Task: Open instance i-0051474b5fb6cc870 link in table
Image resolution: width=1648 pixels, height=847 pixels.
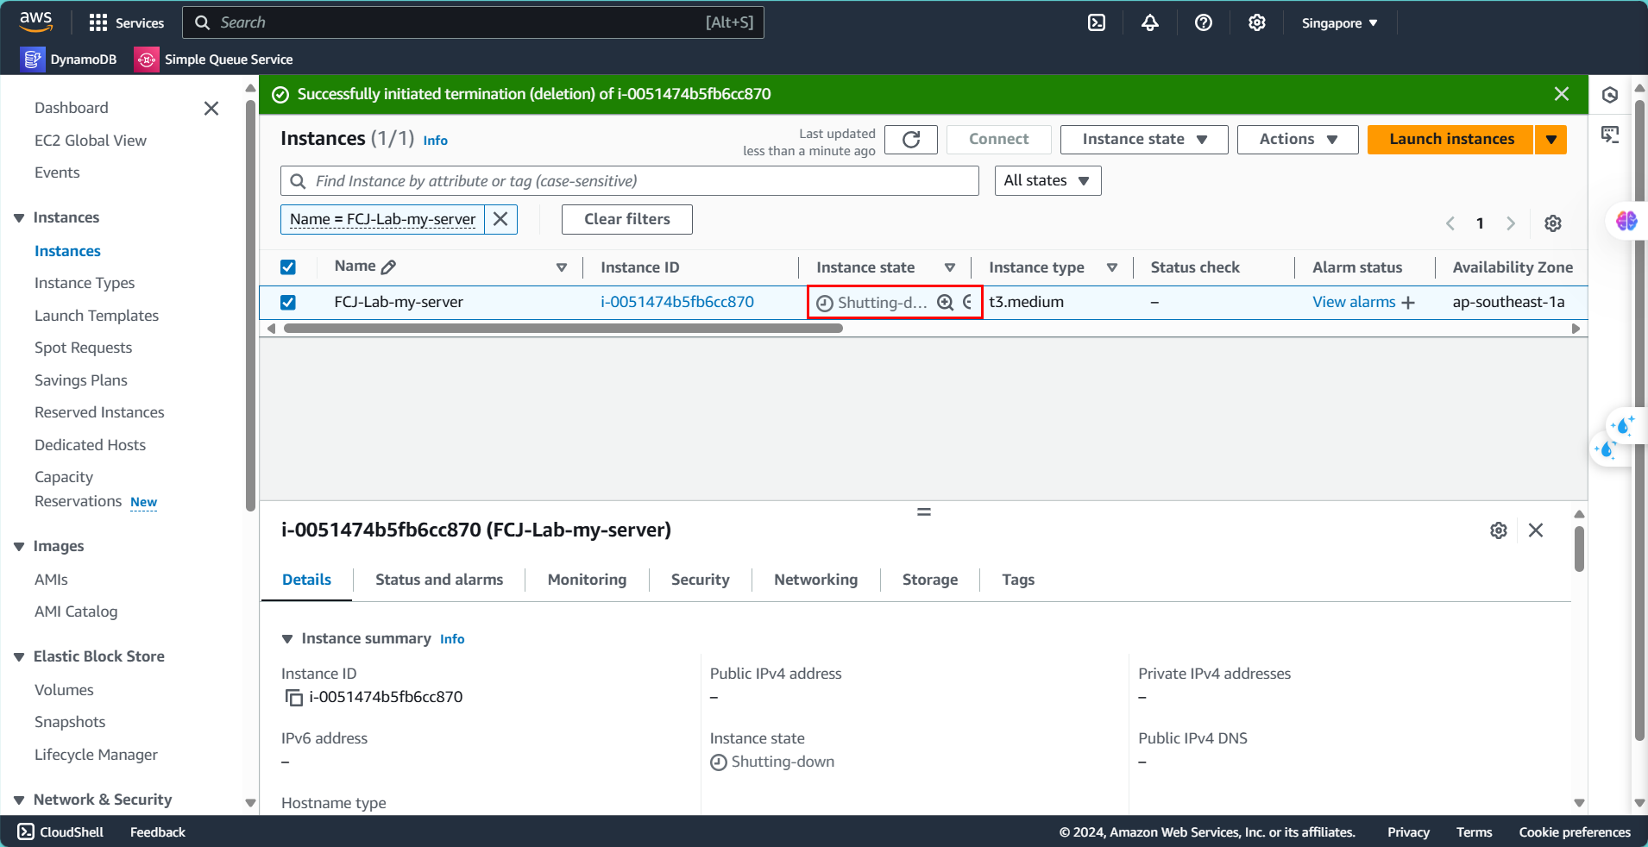Action: click(x=677, y=302)
